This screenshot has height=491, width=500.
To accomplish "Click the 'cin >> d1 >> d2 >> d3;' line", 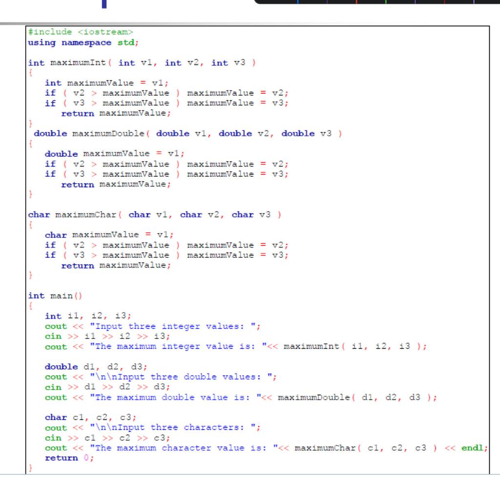I will pos(107,387).
